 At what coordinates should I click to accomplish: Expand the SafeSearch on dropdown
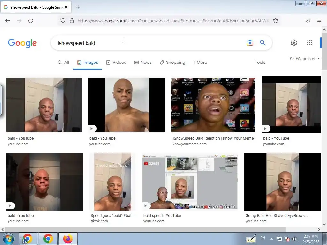[x=305, y=59]
